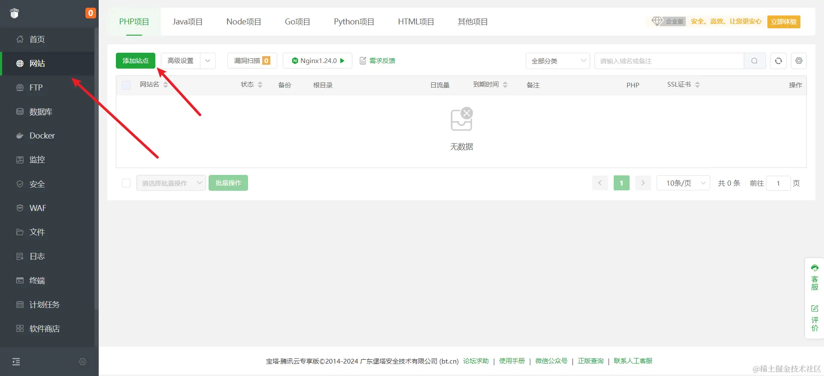The image size is (824, 376).
Task: Open the FTP sidebar section
Action: click(x=47, y=87)
